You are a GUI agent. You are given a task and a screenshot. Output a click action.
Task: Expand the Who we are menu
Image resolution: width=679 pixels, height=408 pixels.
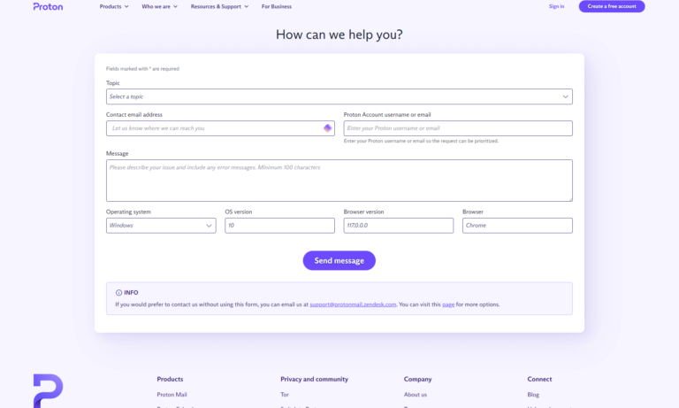pos(160,6)
